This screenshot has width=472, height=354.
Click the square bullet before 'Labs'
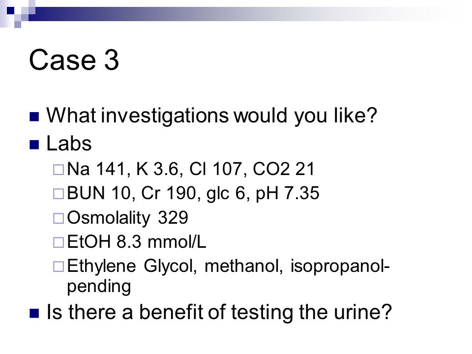pos(34,145)
